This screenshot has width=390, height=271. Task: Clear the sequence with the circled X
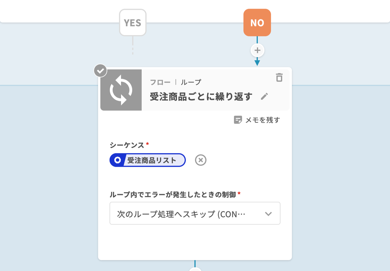pyautogui.click(x=200, y=160)
